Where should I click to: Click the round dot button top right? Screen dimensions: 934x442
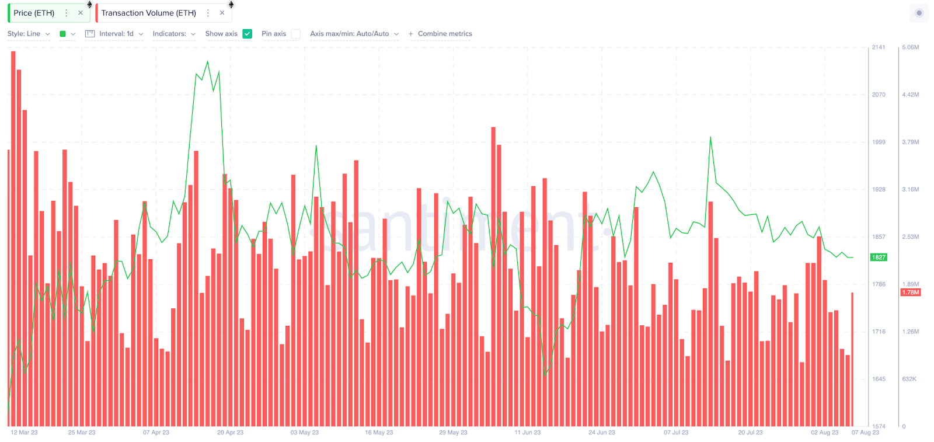pos(919,13)
